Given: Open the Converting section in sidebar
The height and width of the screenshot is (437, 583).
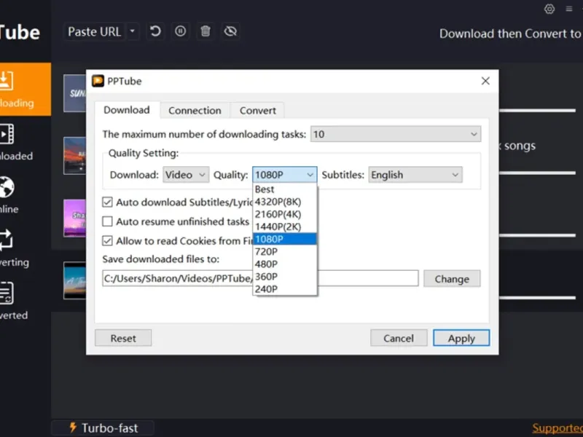Looking at the screenshot, I should (26, 249).
